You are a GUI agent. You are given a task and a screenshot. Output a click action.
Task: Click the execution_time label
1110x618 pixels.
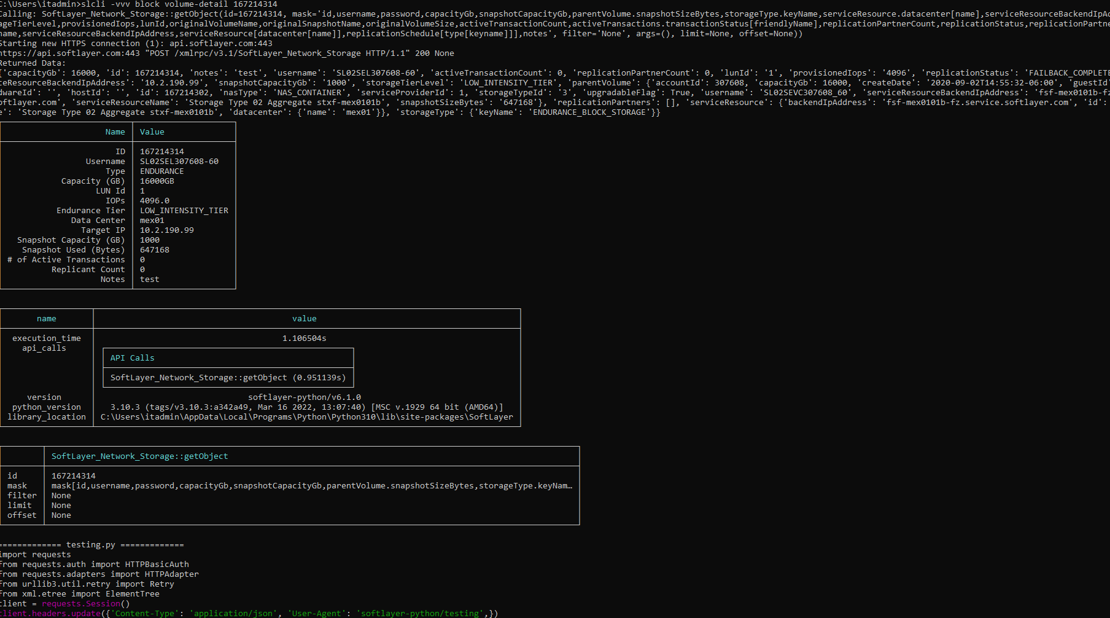point(47,338)
